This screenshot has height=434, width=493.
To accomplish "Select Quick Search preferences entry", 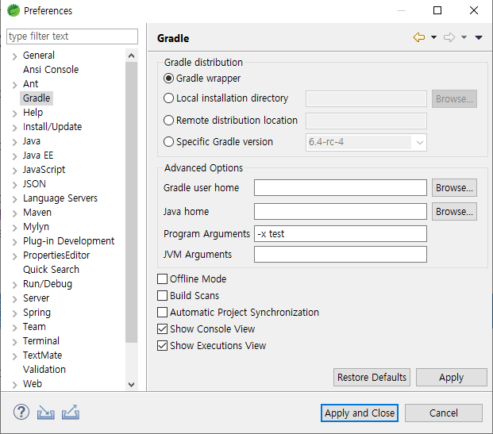I will pos(51,269).
